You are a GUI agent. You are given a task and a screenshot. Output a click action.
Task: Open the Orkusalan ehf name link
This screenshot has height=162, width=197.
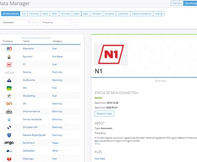coord(30,127)
